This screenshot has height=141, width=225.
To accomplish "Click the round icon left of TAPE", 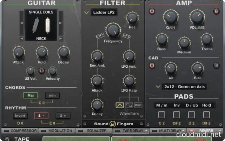I will (7, 139).
